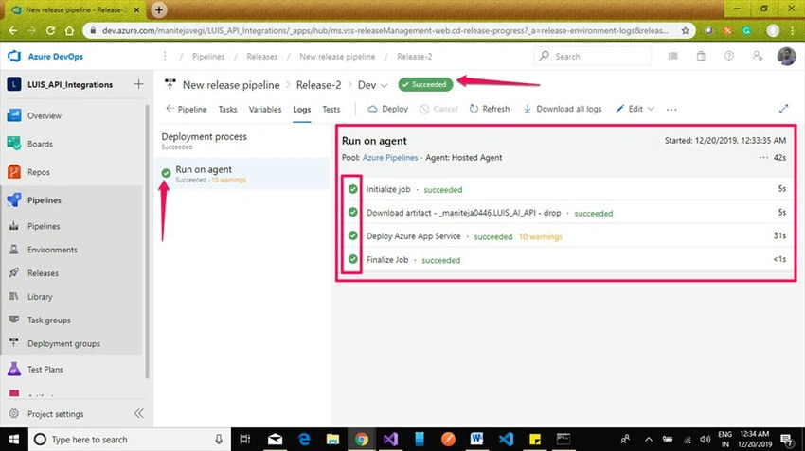Click the Deploy button
Screen dimensions: 805x451
tap(388, 109)
